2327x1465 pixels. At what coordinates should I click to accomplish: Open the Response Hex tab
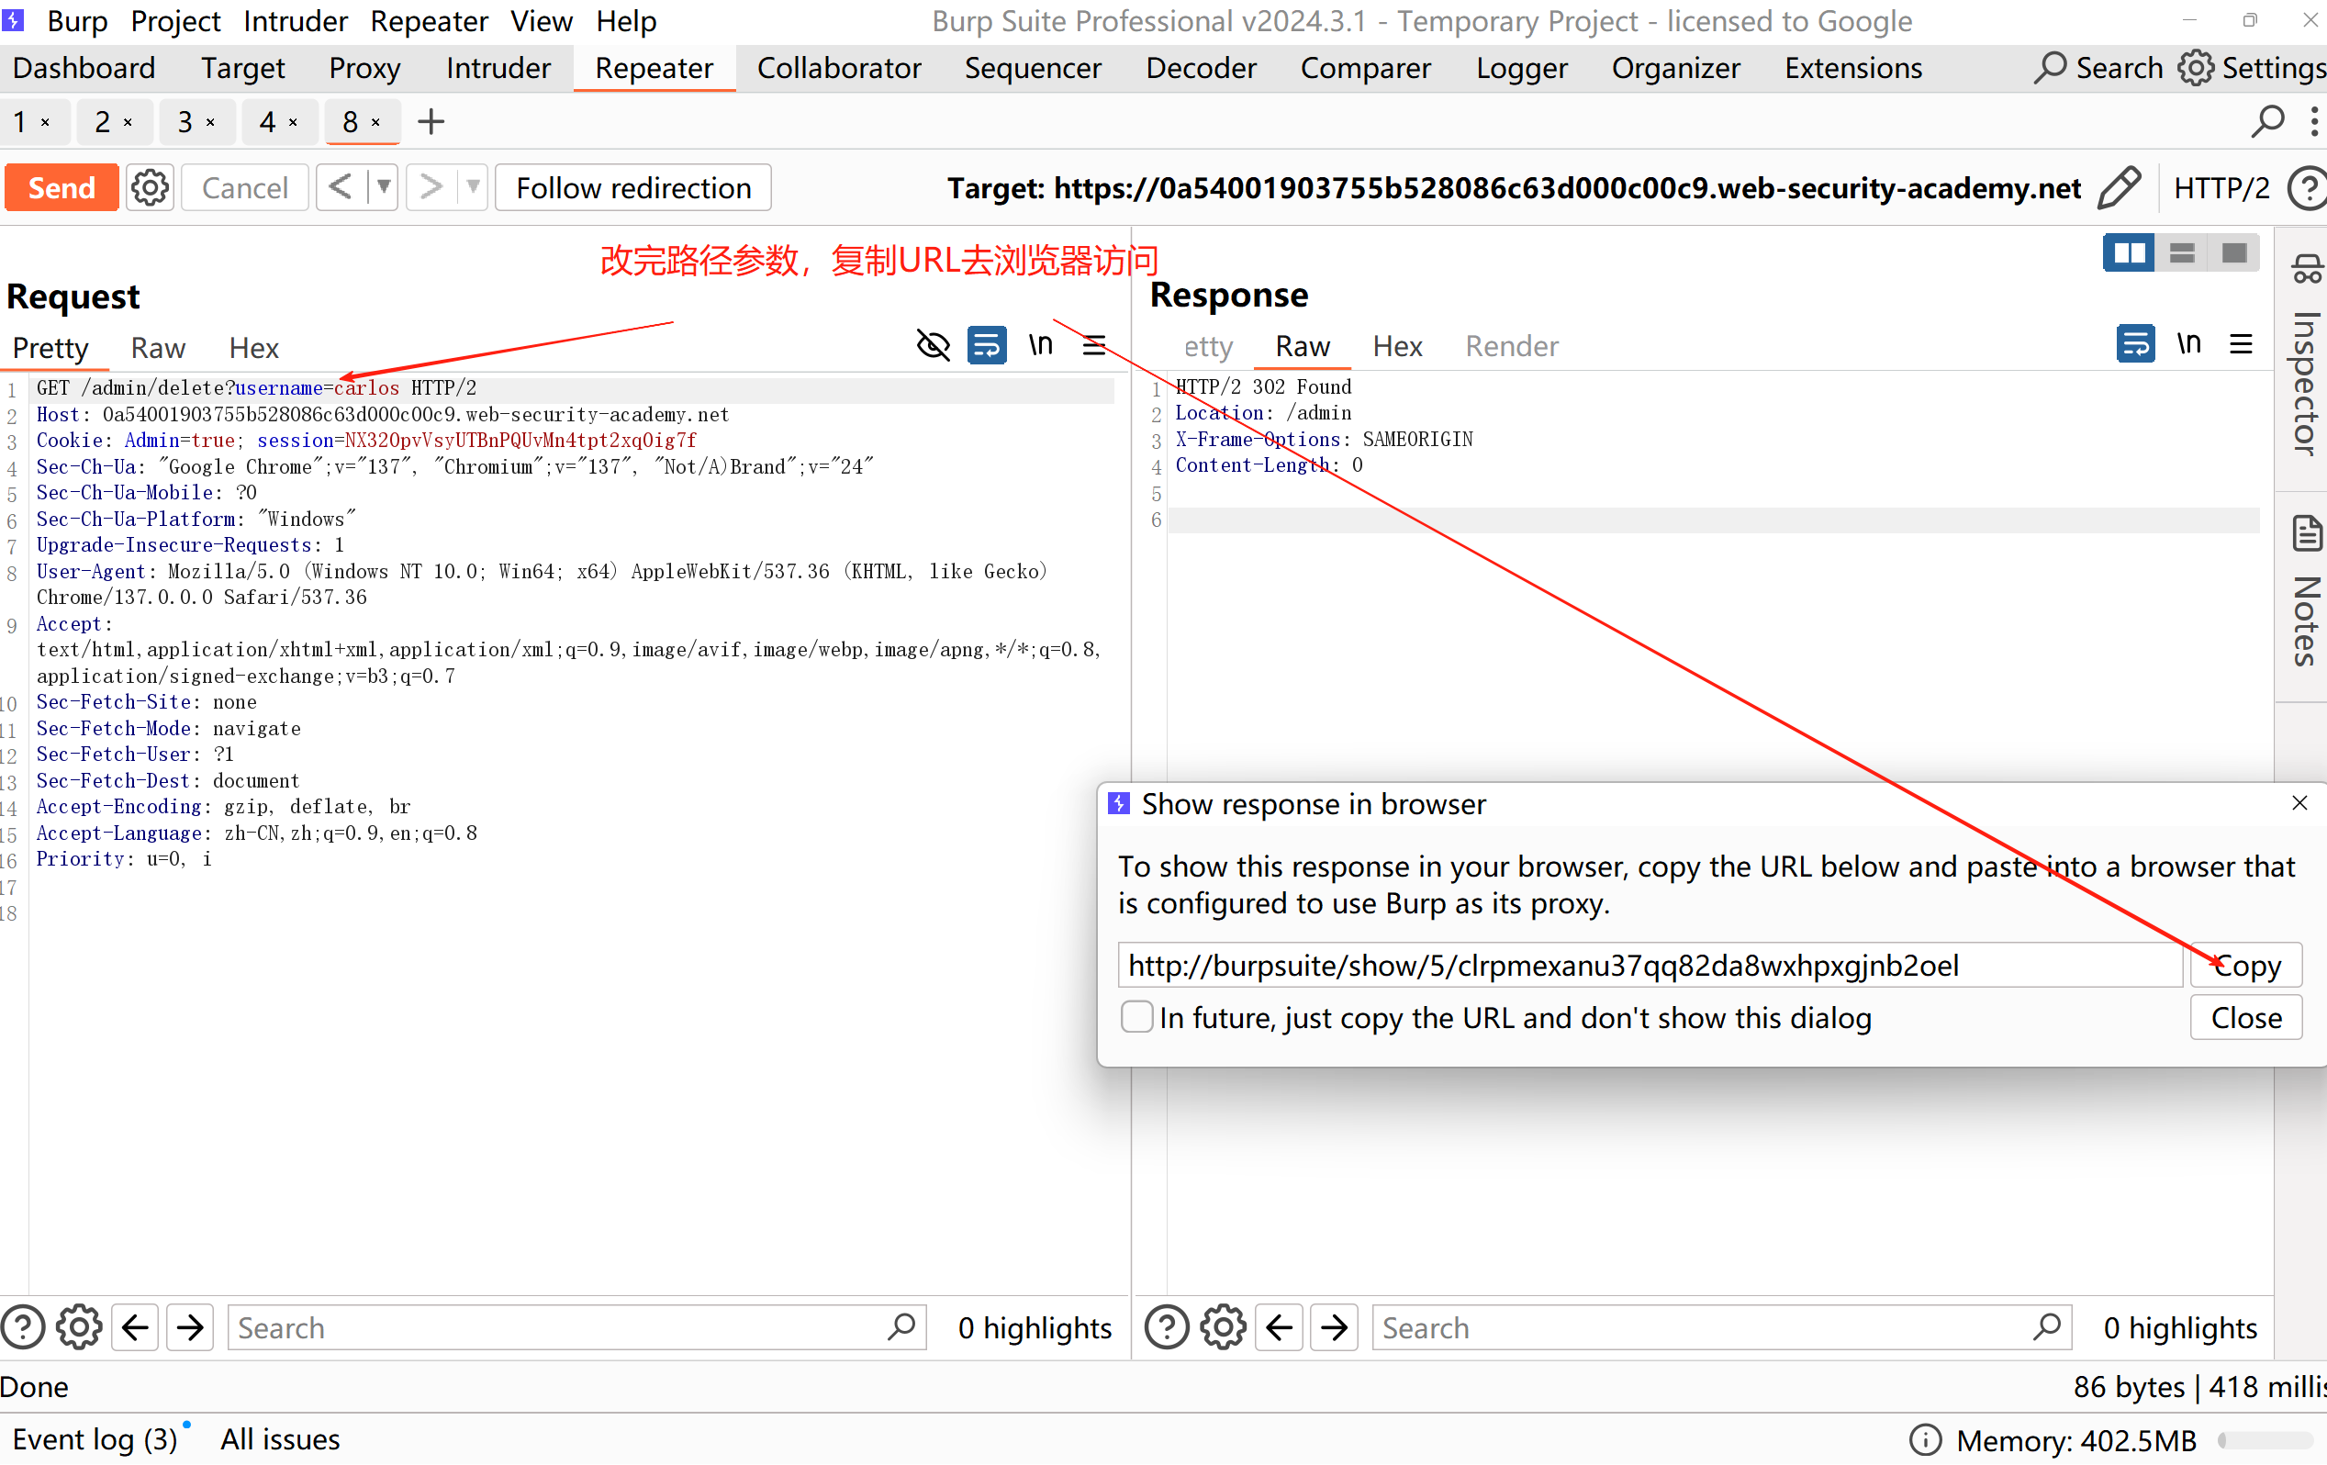[1396, 346]
